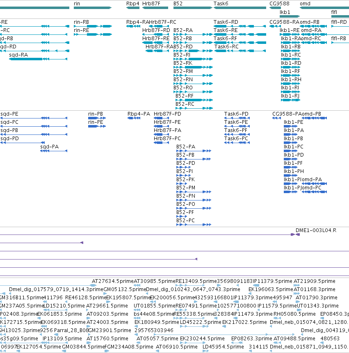349x353 pixels.
Task: Select the B52 gene span
Action: coord(193,8)
